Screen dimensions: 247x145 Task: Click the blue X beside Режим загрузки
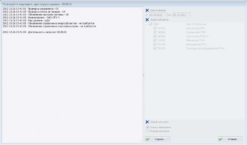tap(147, 122)
